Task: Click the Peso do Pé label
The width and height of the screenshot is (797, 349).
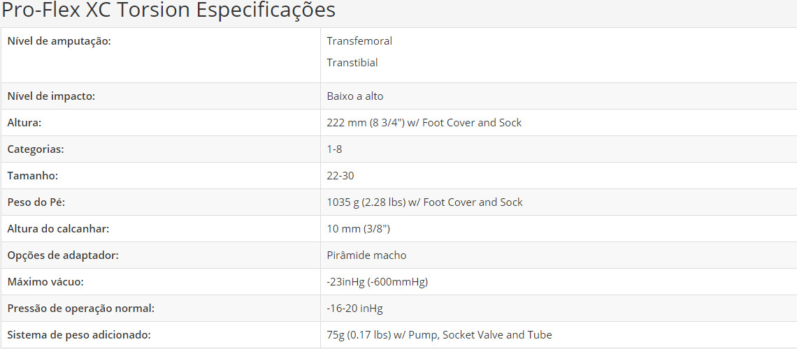Action: point(36,202)
